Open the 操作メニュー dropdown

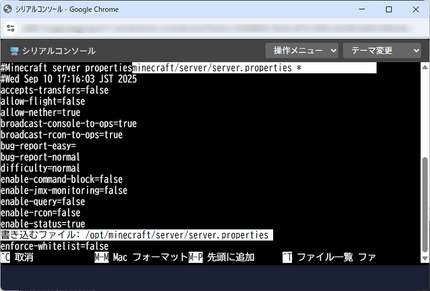pos(302,51)
